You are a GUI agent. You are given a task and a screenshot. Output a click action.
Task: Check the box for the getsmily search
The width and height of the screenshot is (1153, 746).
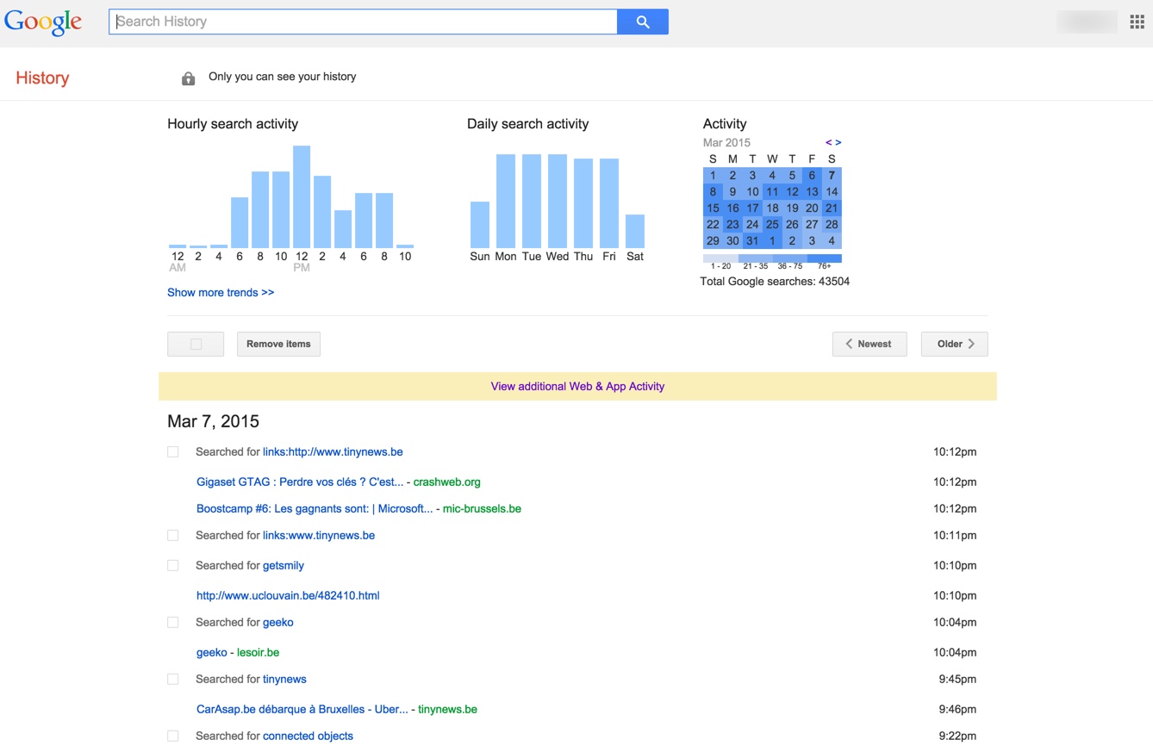173,566
